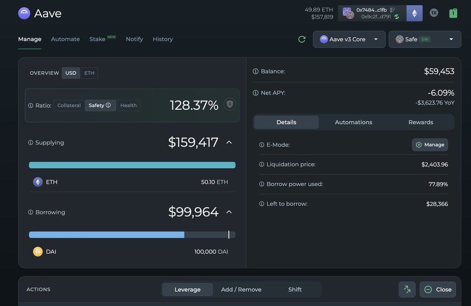Click the automation shield icon beside 128.37%
This screenshot has width=471, height=306.
click(x=230, y=104)
